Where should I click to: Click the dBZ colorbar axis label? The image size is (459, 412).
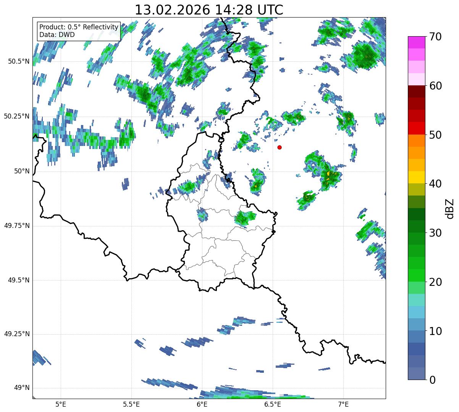coord(450,208)
